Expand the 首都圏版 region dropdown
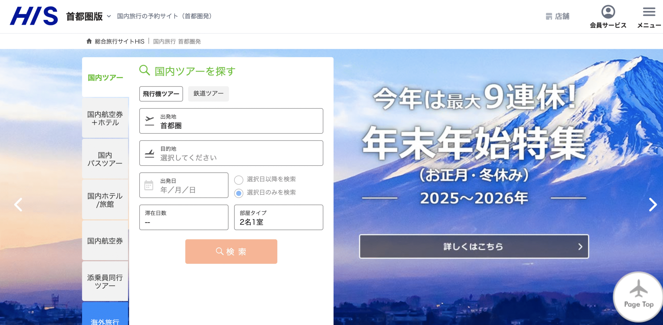This screenshot has height=325, width=663. pyautogui.click(x=109, y=16)
